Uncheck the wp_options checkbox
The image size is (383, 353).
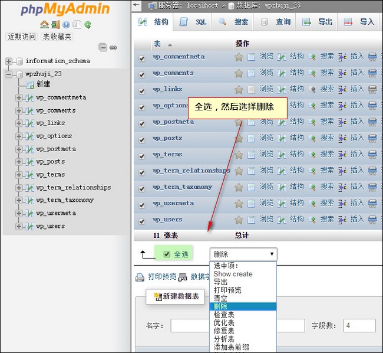click(x=141, y=107)
